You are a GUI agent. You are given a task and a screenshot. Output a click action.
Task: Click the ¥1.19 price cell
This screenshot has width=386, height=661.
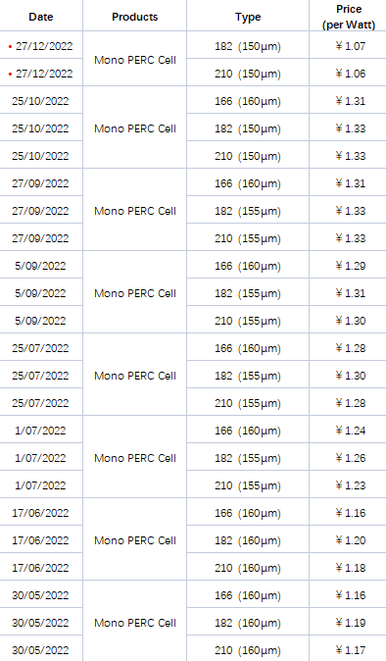pos(350,623)
